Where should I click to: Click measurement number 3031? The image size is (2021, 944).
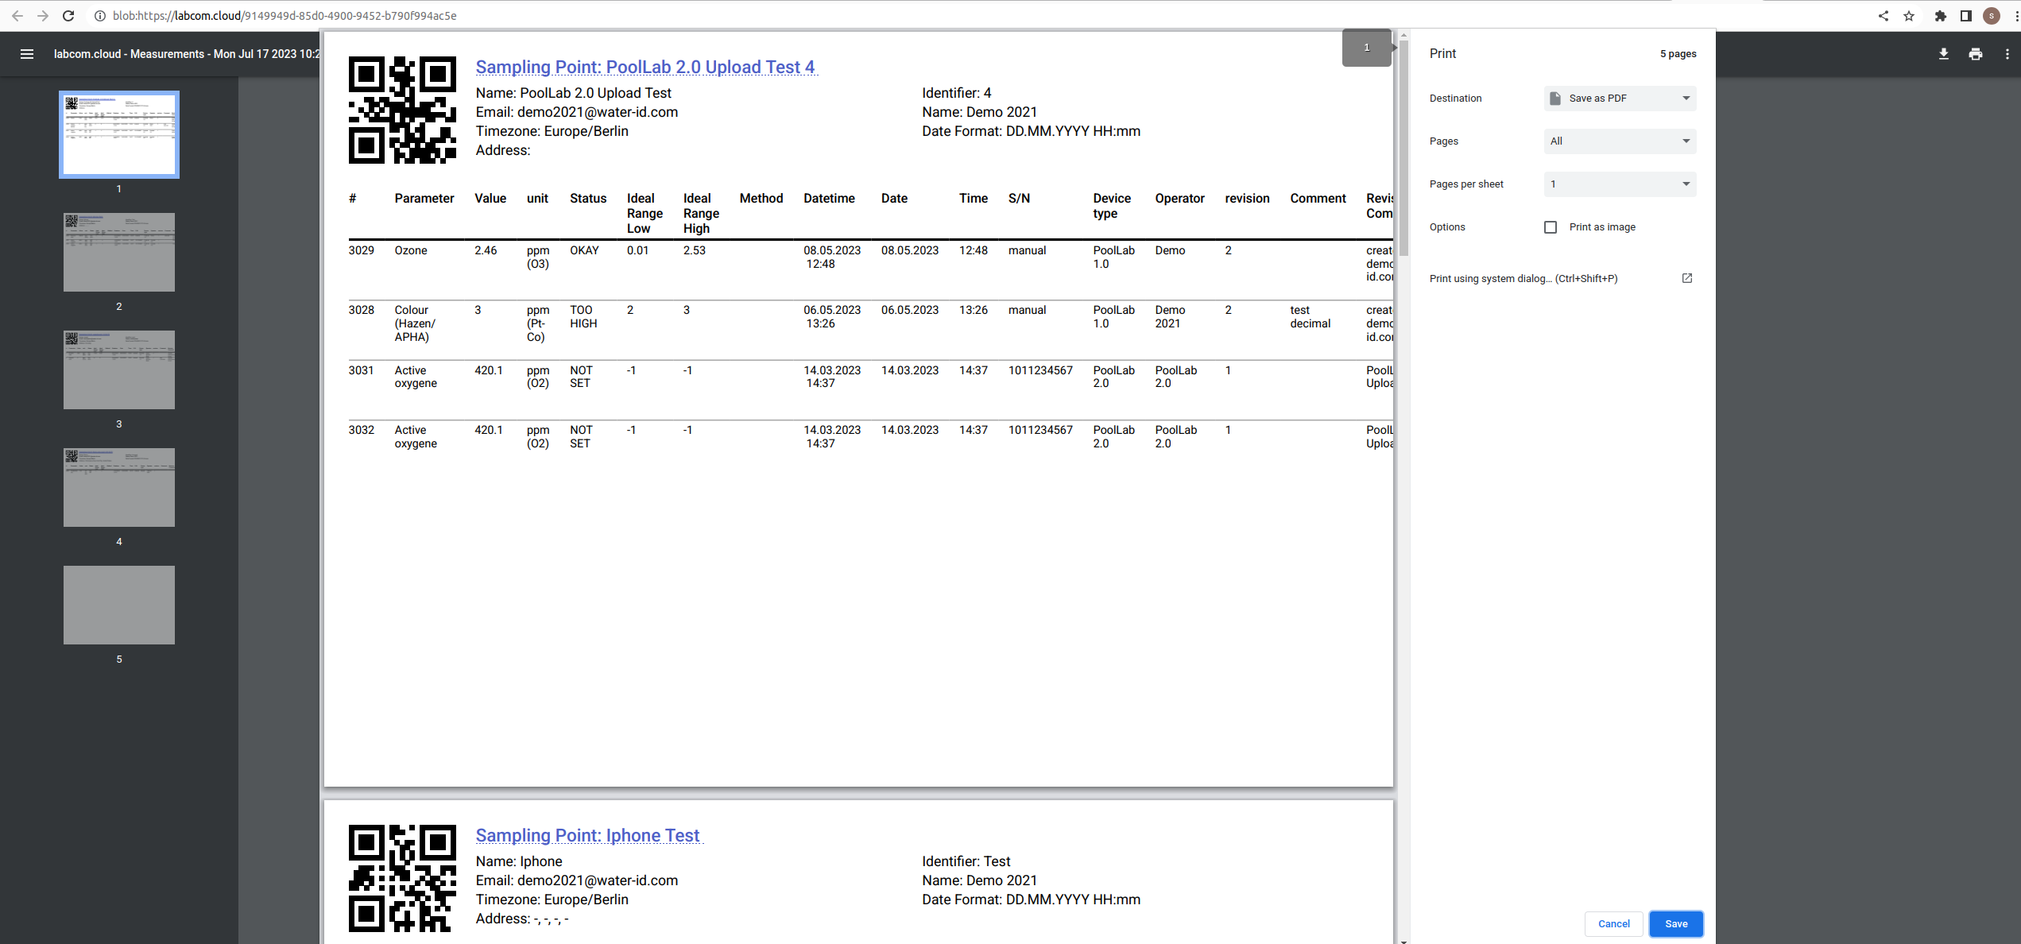point(361,370)
